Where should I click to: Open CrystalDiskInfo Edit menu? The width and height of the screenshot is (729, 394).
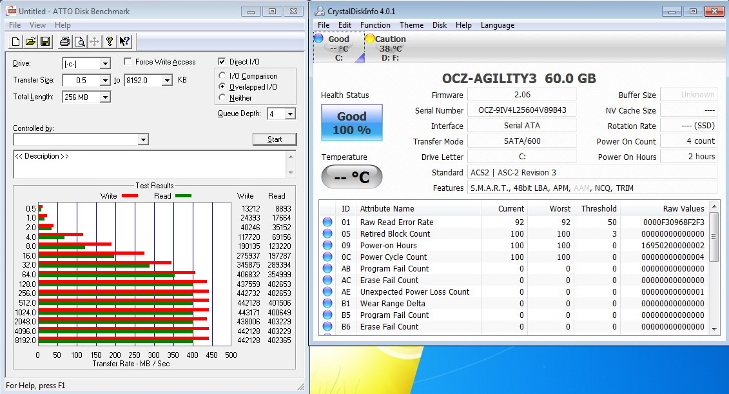[344, 25]
